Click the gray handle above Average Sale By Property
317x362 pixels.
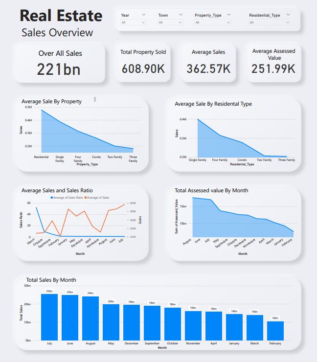click(x=95, y=99)
